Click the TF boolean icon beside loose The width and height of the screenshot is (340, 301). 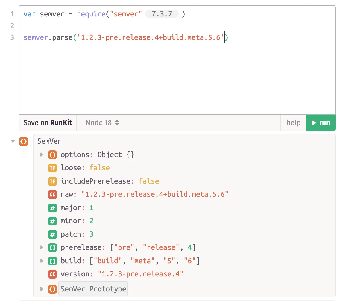(x=52, y=168)
